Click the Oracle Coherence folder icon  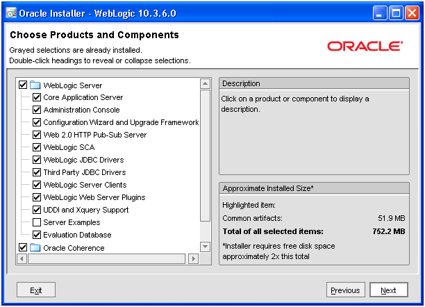pos(35,247)
